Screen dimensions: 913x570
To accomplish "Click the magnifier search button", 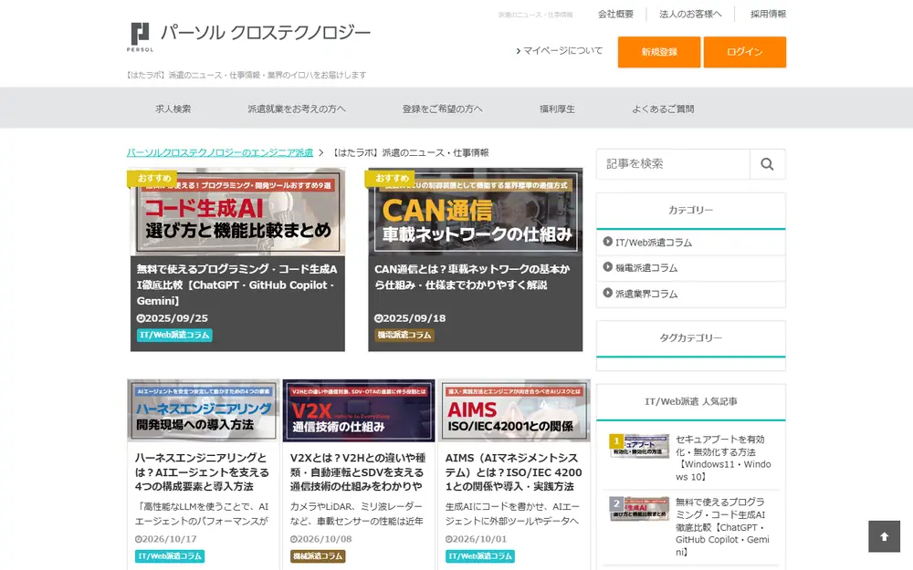I will pyautogui.click(x=768, y=164).
